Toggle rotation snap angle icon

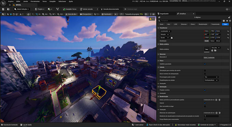(x=50, y=14)
